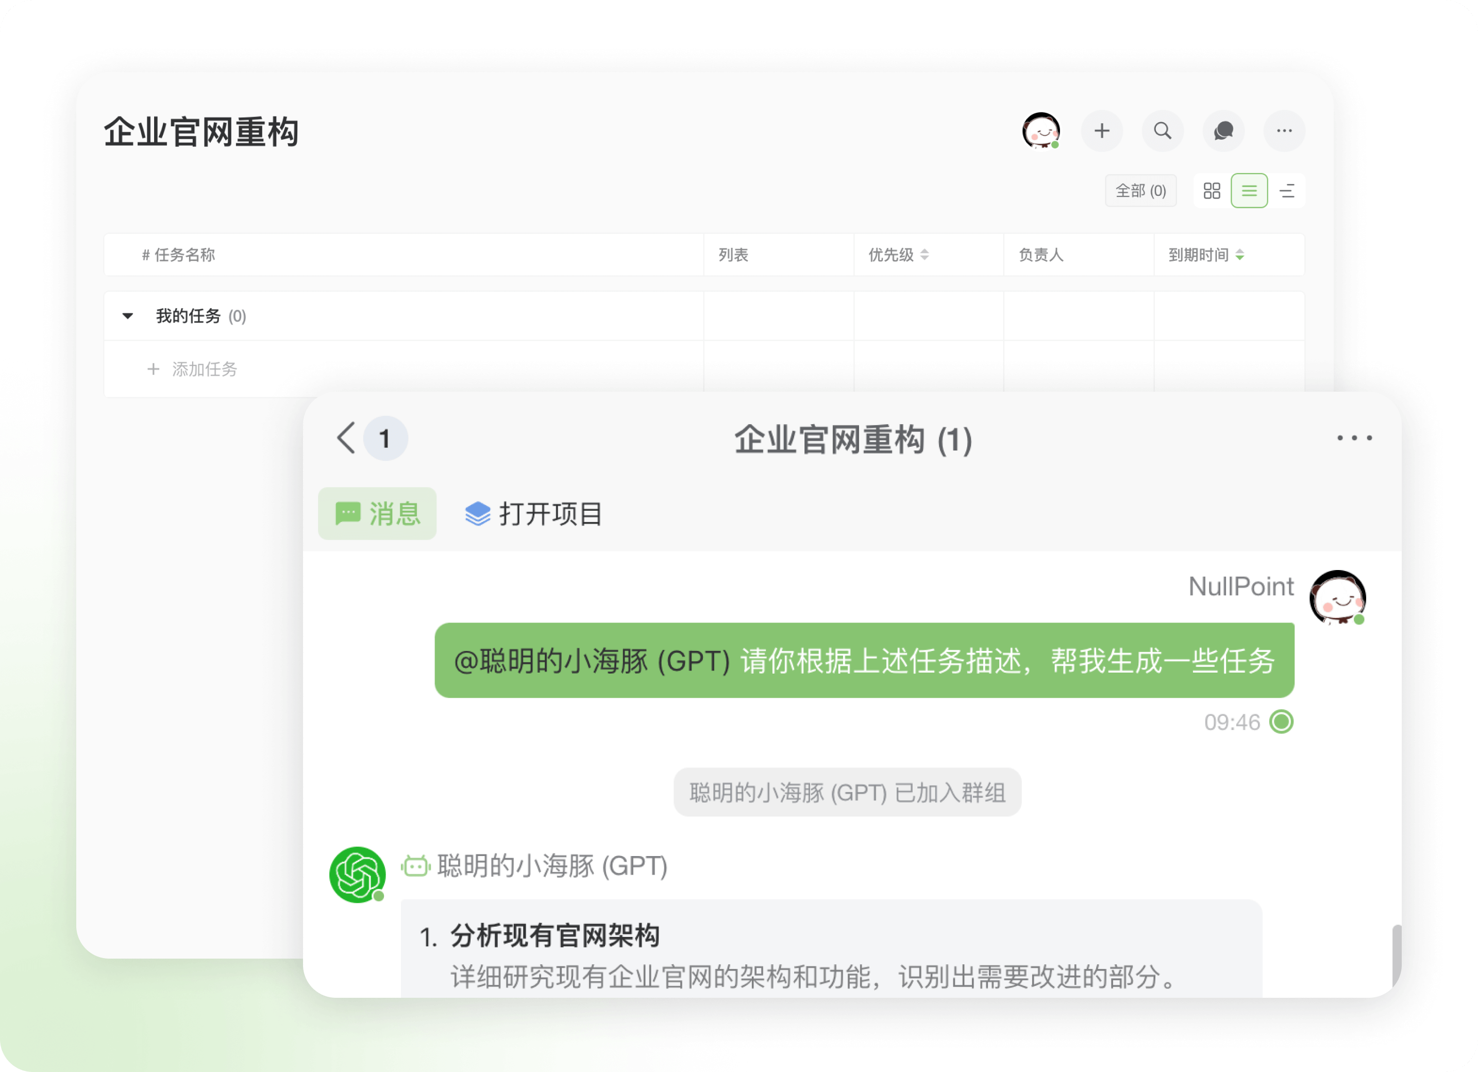
Task: Open the search icon in the top toolbar
Action: pos(1163,131)
